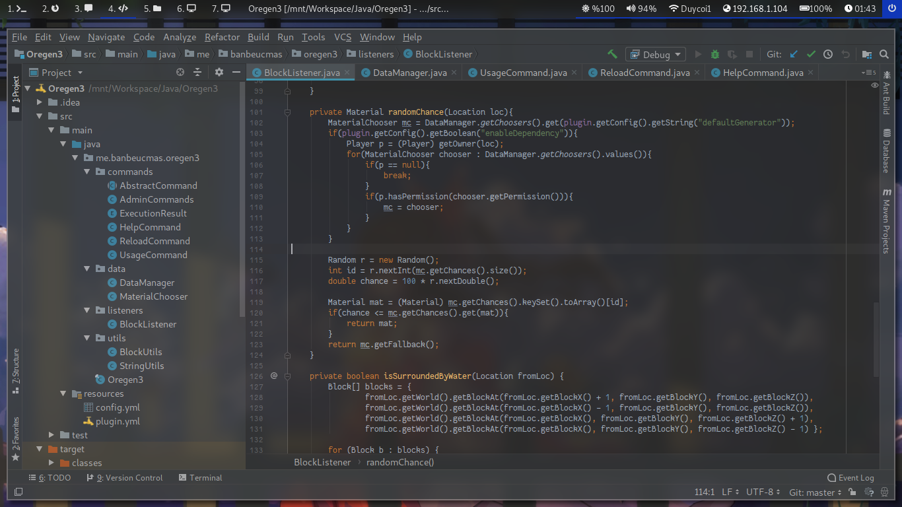Open Git history via the clock icon
The image size is (902, 507).
point(828,54)
